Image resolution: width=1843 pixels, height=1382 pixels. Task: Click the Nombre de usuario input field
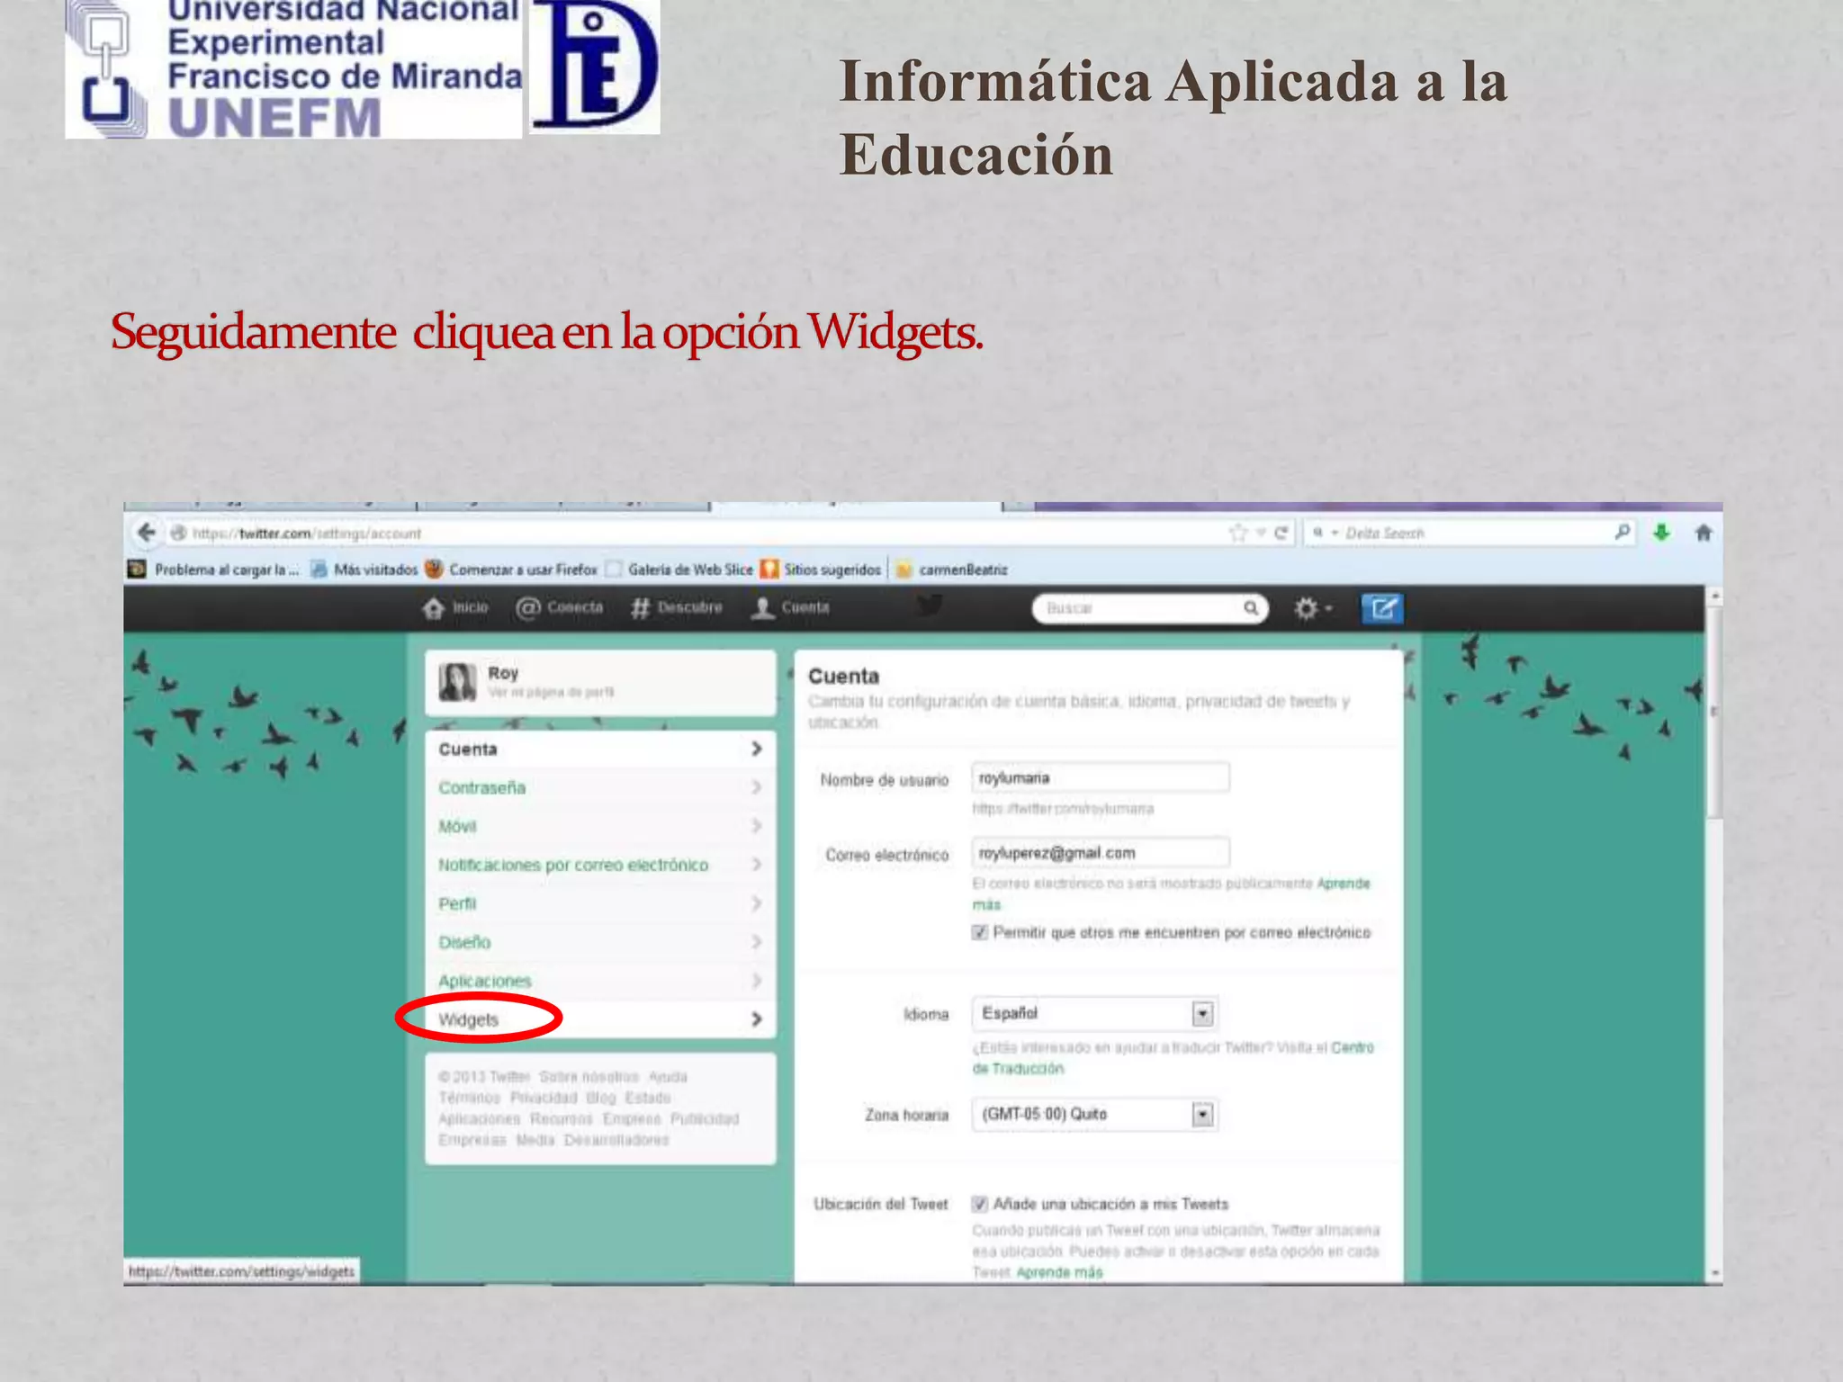1101,777
